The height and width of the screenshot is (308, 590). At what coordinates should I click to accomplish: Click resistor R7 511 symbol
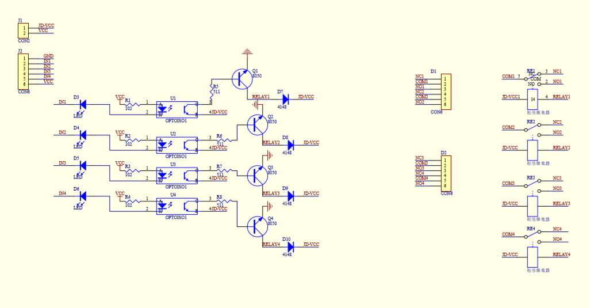point(225,170)
